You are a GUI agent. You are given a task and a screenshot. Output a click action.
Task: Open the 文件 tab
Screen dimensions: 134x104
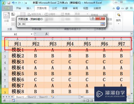pos(7,8)
